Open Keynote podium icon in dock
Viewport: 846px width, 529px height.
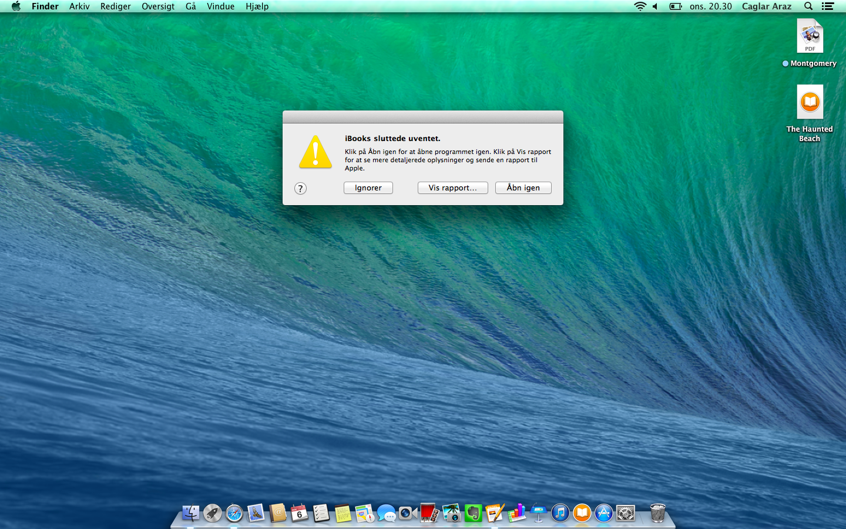(538, 513)
